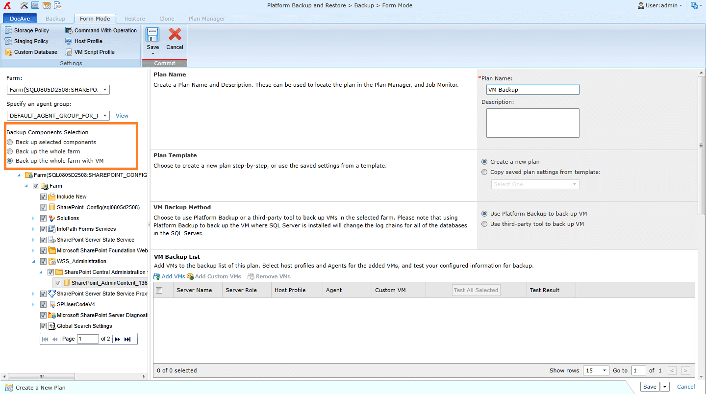This screenshot has width=706, height=394.
Task: Click Add VMs in the VM Backup List
Action: tap(169, 276)
